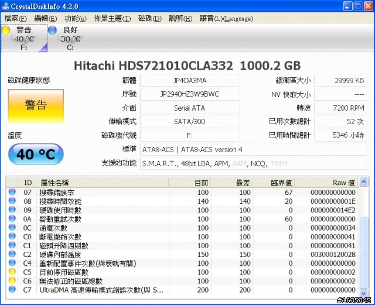Click the serial number field JP2940HZ3W9BWC
Image resolution: width=375 pixels, height=305 pixels.
[190, 94]
